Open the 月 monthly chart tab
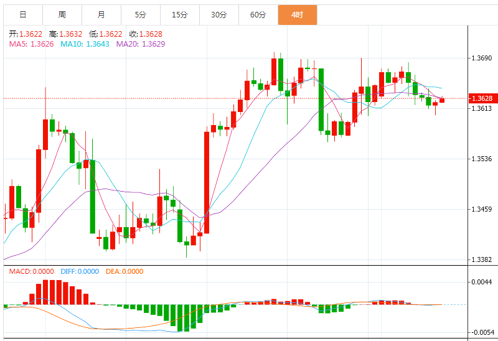The height and width of the screenshot is (341, 498). click(101, 14)
